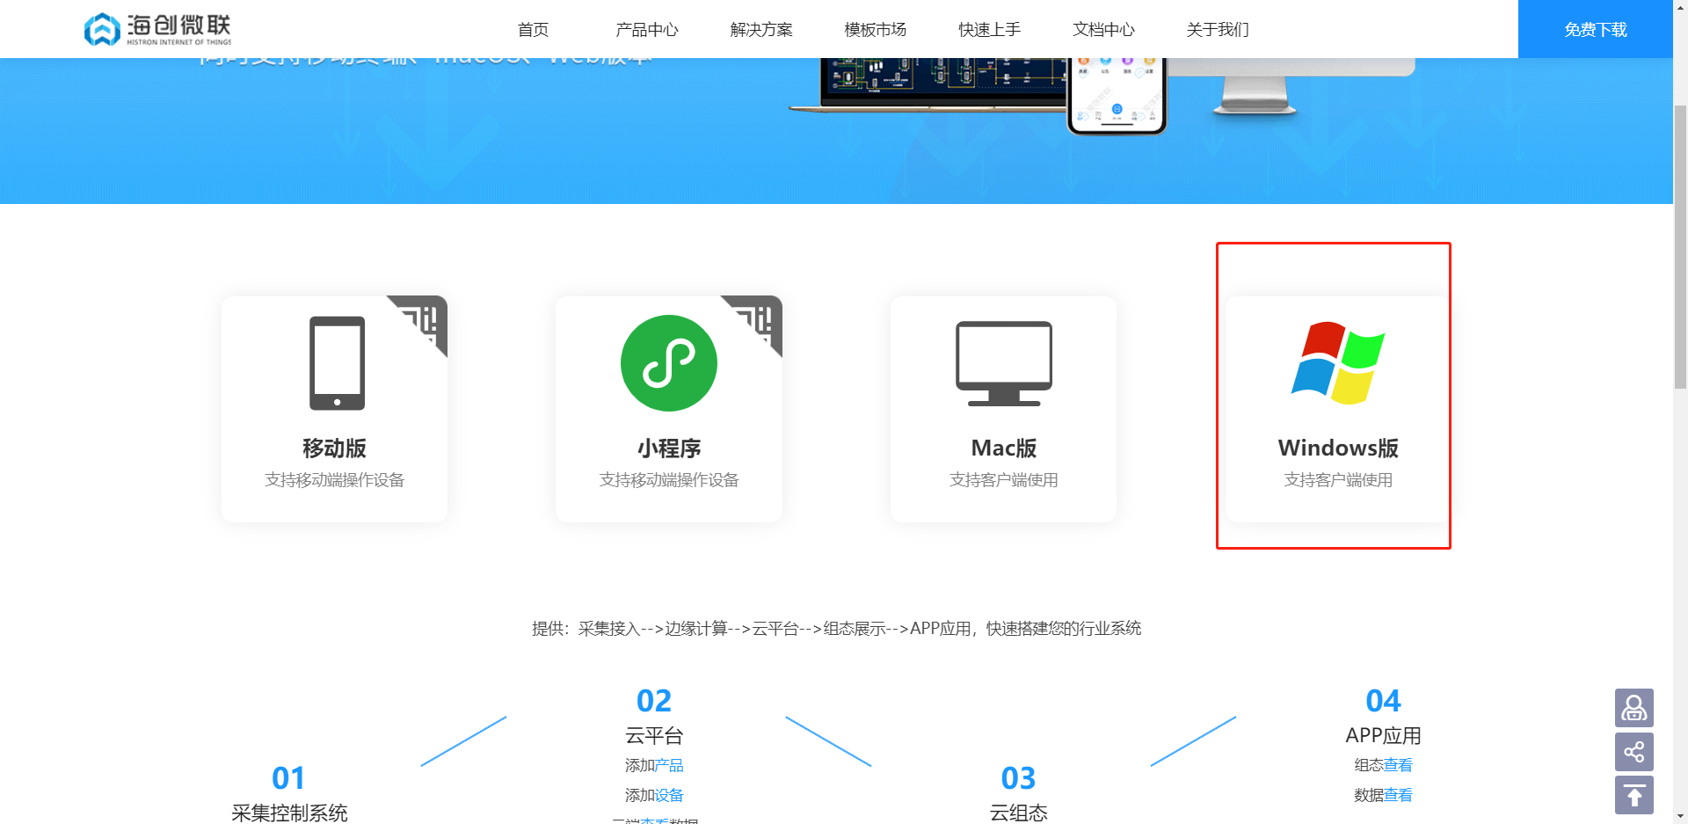Show QR code corner on 移动版 card
The width and height of the screenshot is (1688, 824).
pos(426,319)
